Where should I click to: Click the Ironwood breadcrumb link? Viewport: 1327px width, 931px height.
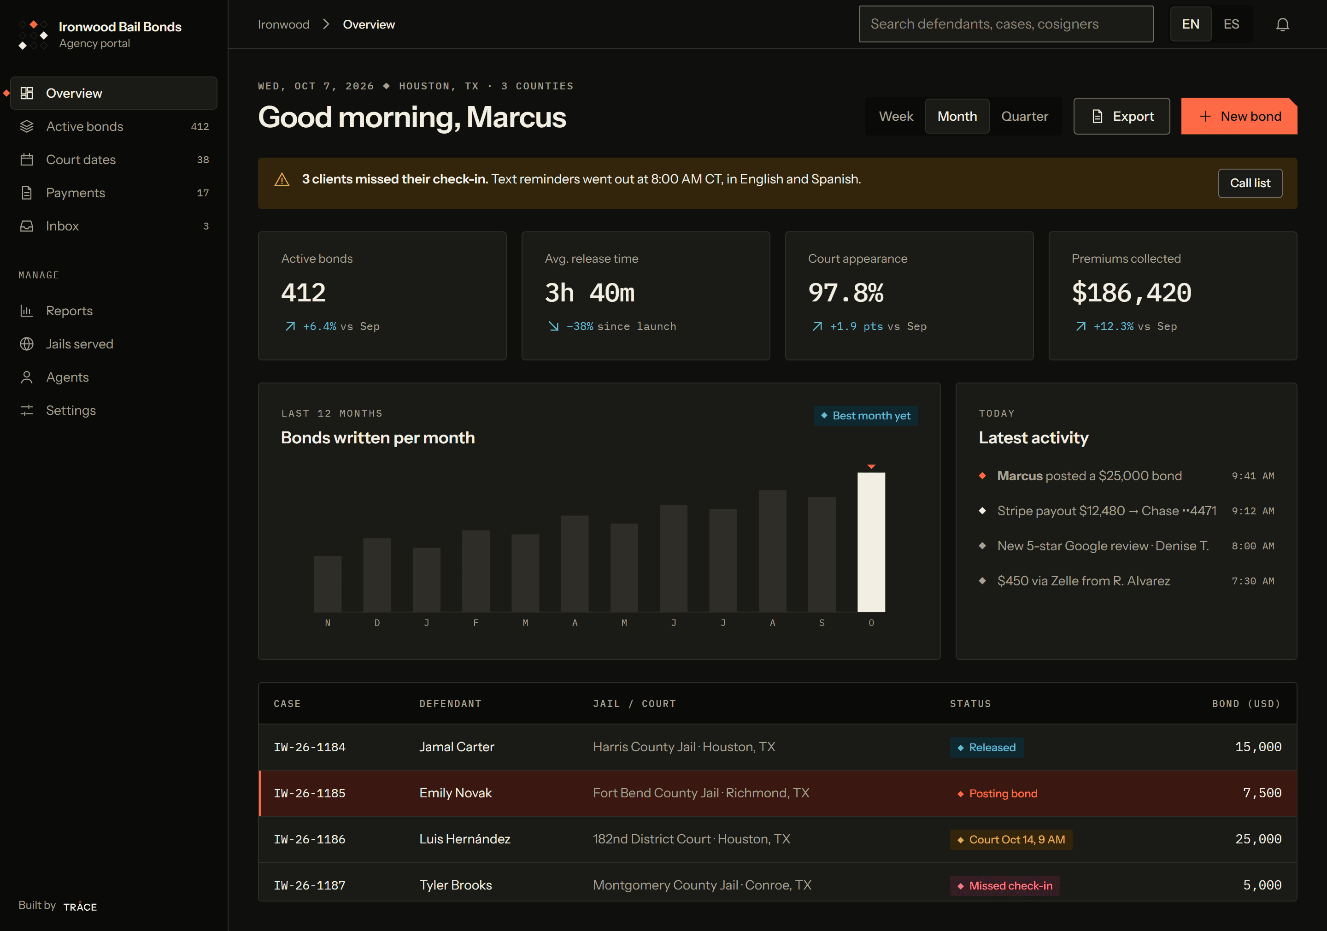tap(284, 24)
